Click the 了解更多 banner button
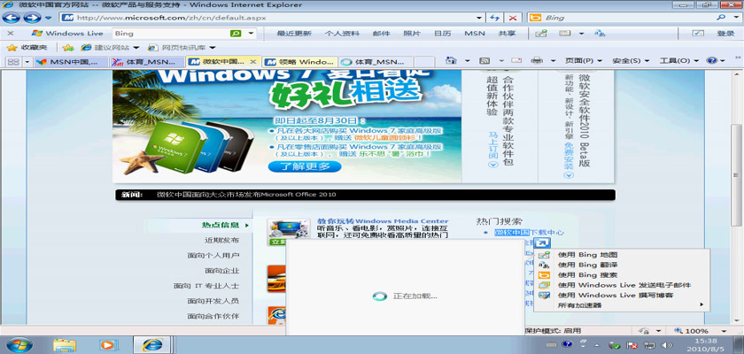Image resolution: width=744 pixels, height=354 pixels. pyautogui.click(x=305, y=165)
